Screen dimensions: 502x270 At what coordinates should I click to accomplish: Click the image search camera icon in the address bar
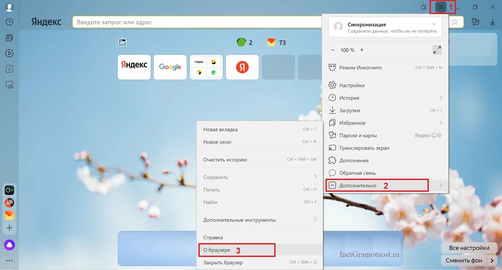point(455,22)
